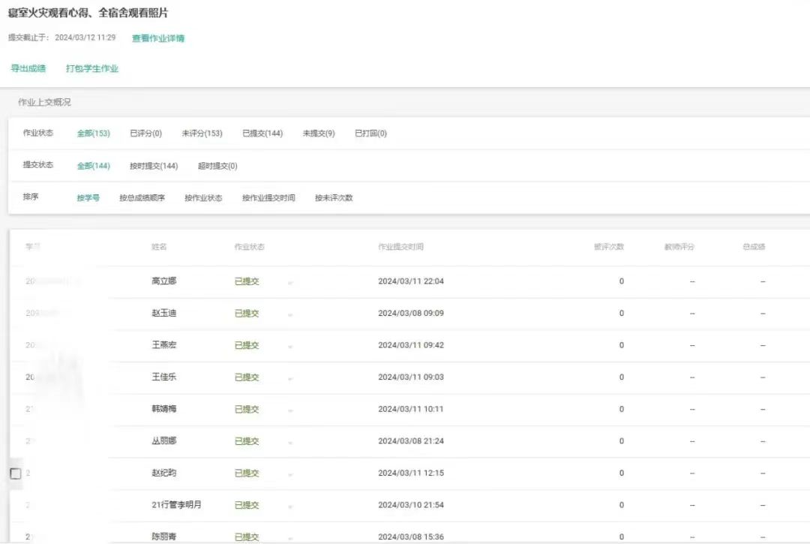Sort the list by 按作业提交时间
This screenshot has width=810, height=544.
[268, 198]
